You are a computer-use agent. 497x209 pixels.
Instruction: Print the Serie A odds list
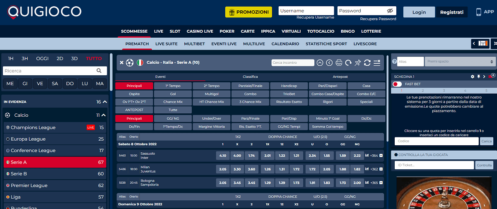(x=339, y=62)
